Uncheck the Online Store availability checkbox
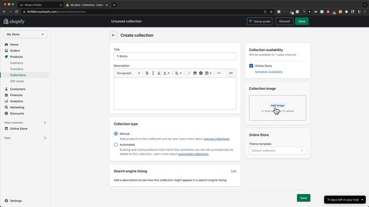The width and height of the screenshot is (369, 207). (251, 66)
